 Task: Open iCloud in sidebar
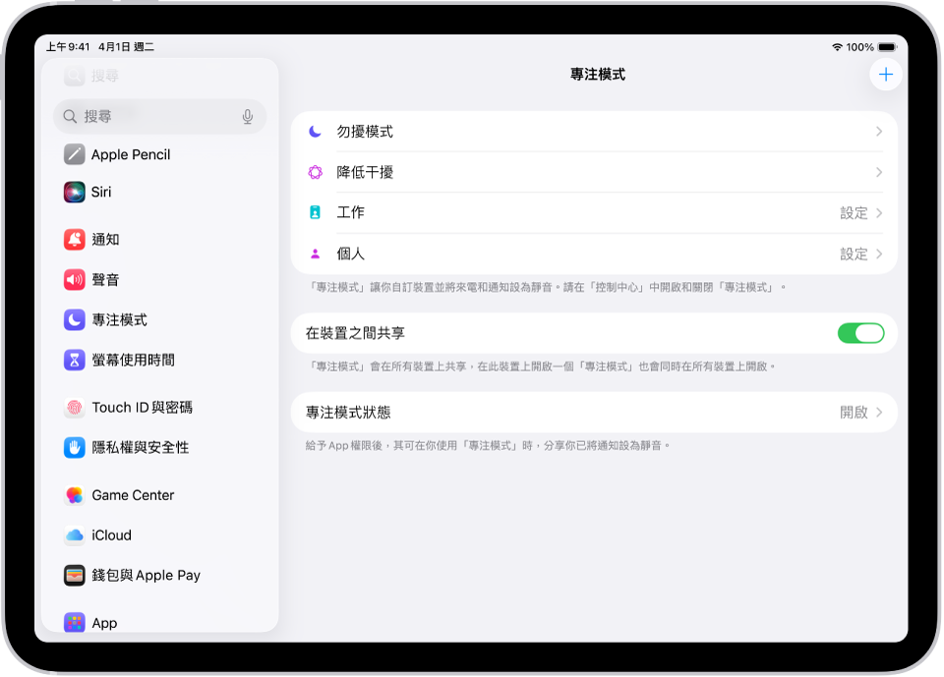pos(160,535)
